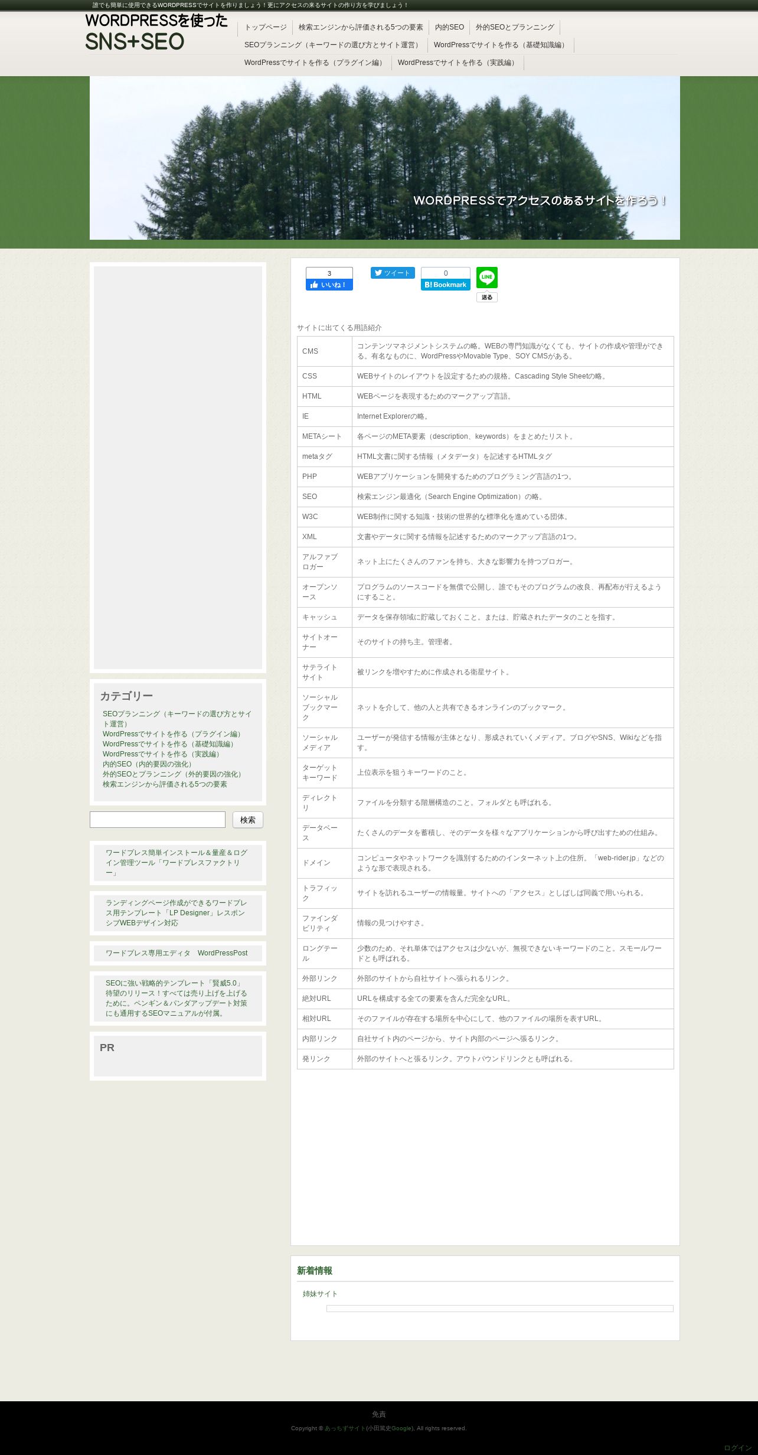
Task: Select sidebar category WordPressでサイトを作る（プラグイン編）
Action: (173, 734)
